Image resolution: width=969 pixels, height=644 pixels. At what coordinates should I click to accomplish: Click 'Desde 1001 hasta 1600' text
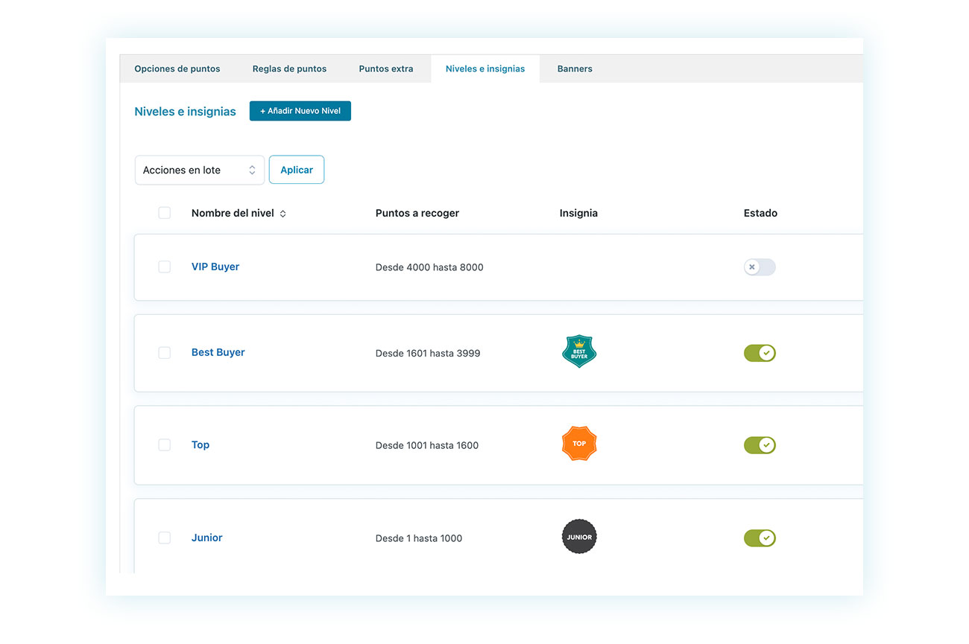427,445
